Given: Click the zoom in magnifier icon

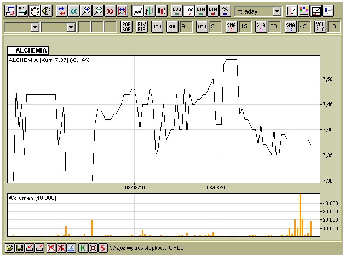Looking at the screenshot, I should (86, 11).
